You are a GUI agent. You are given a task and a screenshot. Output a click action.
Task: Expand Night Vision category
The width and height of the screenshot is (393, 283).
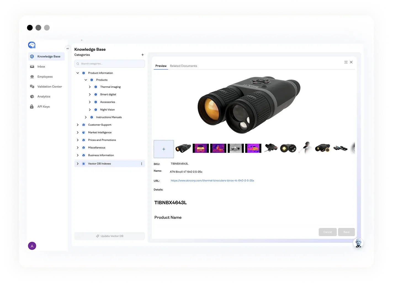[90, 110]
